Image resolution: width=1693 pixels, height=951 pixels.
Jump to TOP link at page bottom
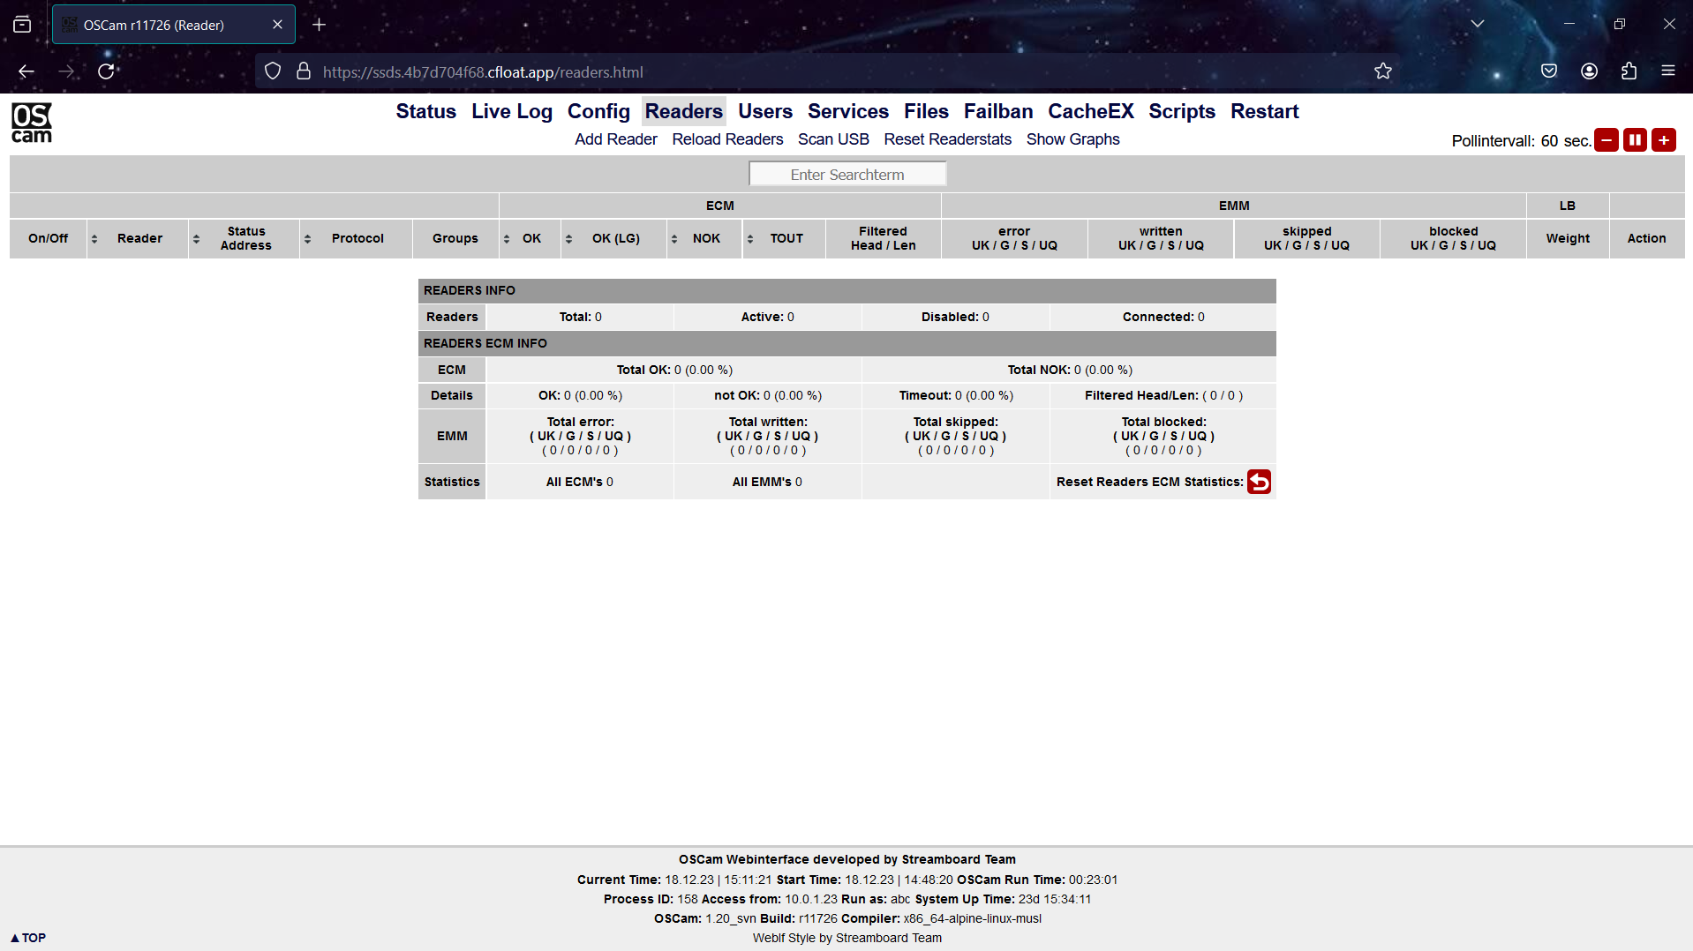(x=28, y=938)
